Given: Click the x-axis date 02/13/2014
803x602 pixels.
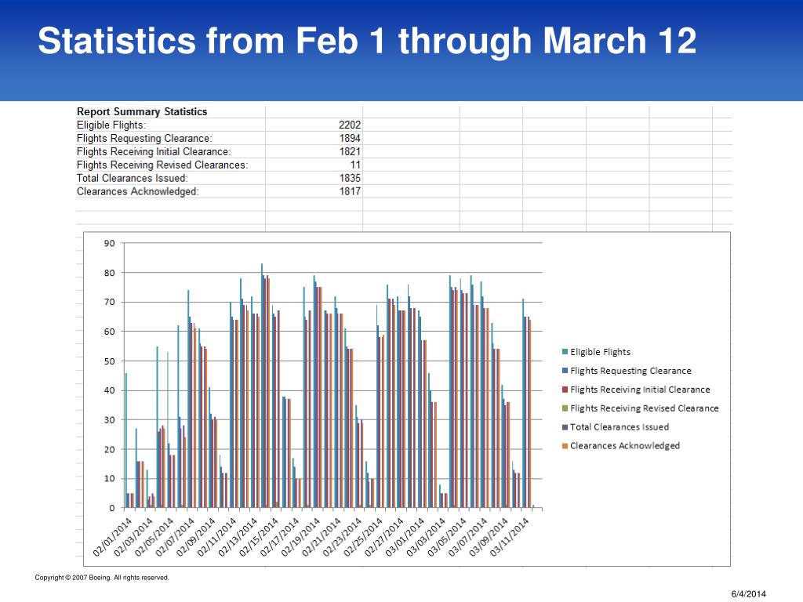Looking at the screenshot, I should pos(238,537).
